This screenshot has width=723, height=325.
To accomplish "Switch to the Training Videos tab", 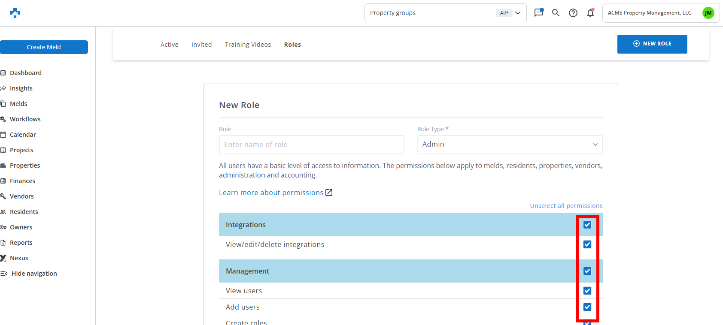I will [248, 45].
